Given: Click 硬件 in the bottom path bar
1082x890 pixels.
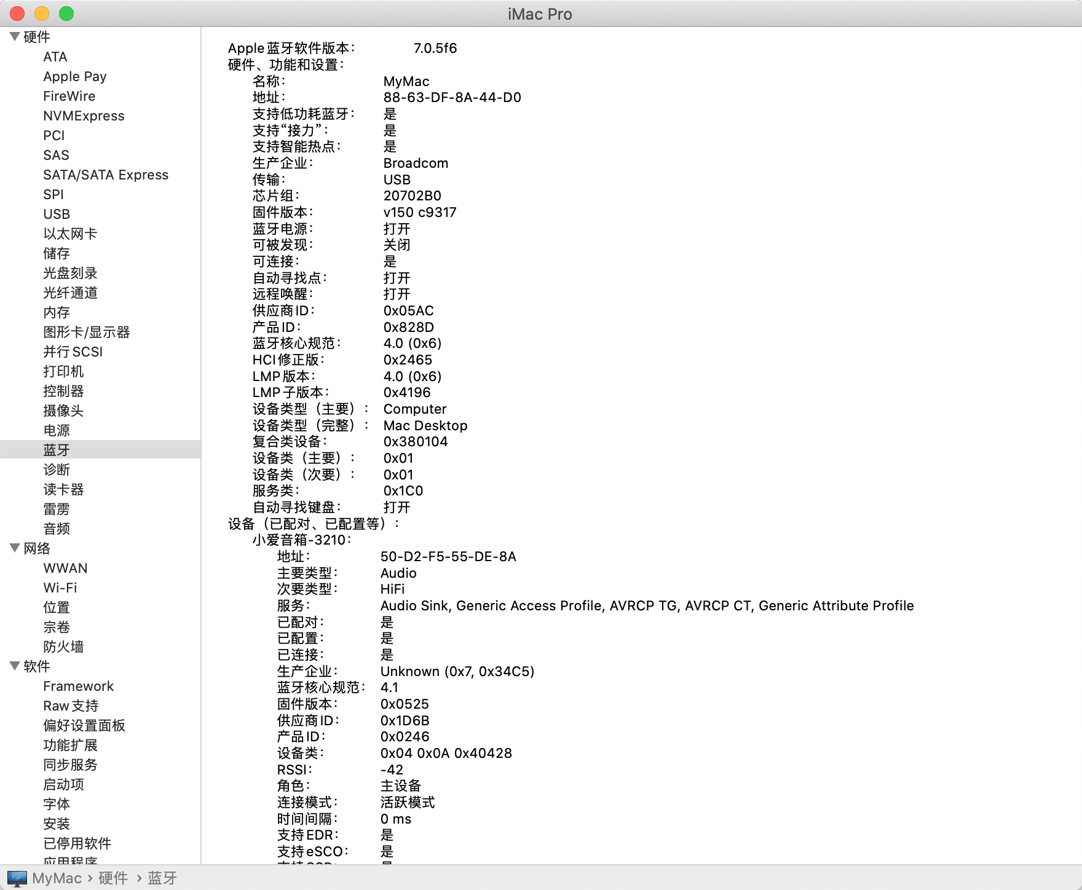Looking at the screenshot, I should (x=113, y=878).
